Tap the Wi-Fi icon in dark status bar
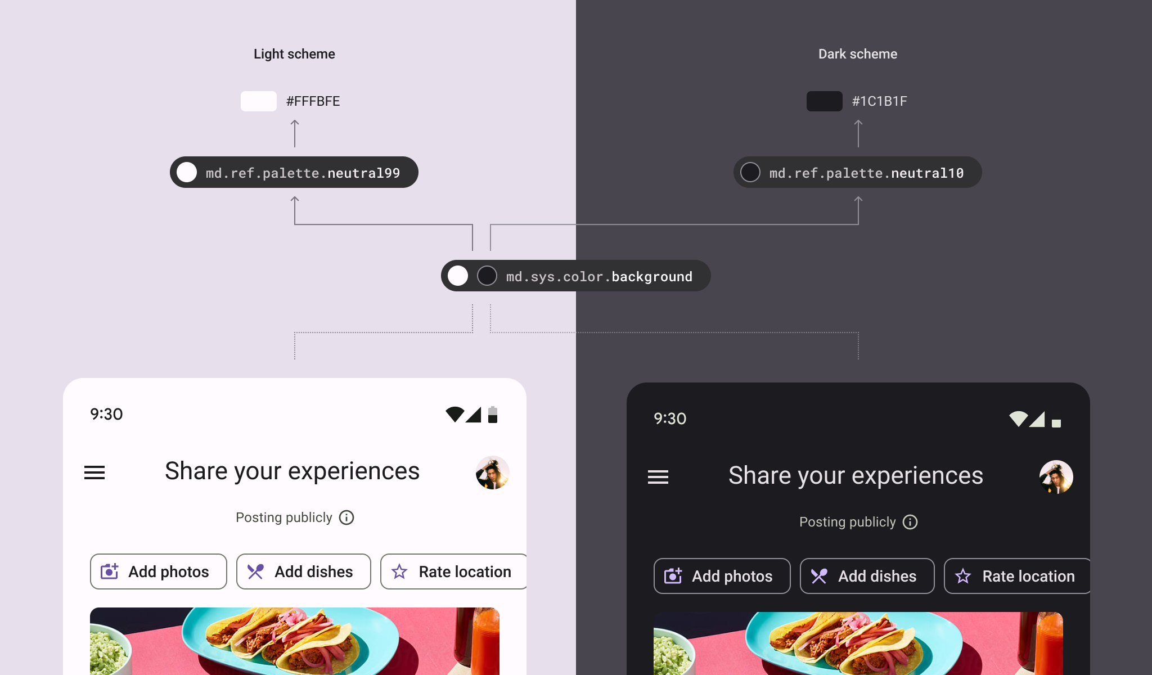This screenshot has width=1152, height=675. pos(1018,419)
